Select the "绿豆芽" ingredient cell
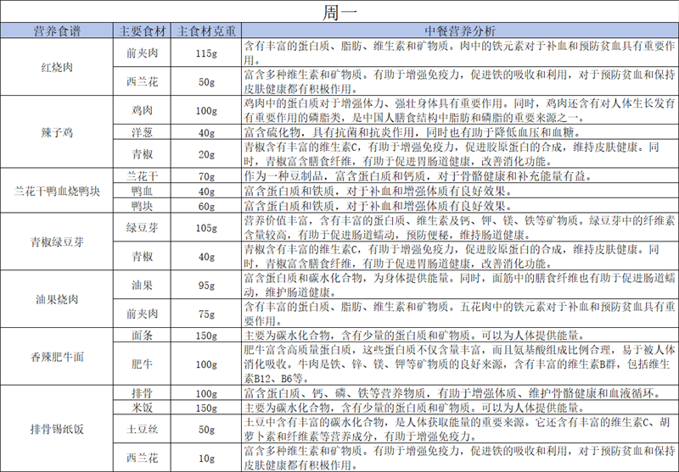 142,227
